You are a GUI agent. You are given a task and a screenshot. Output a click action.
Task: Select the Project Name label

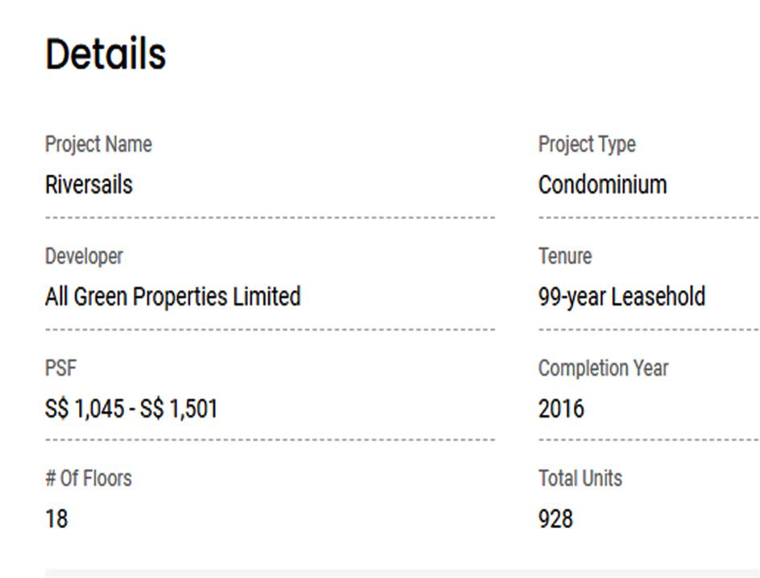(x=98, y=144)
